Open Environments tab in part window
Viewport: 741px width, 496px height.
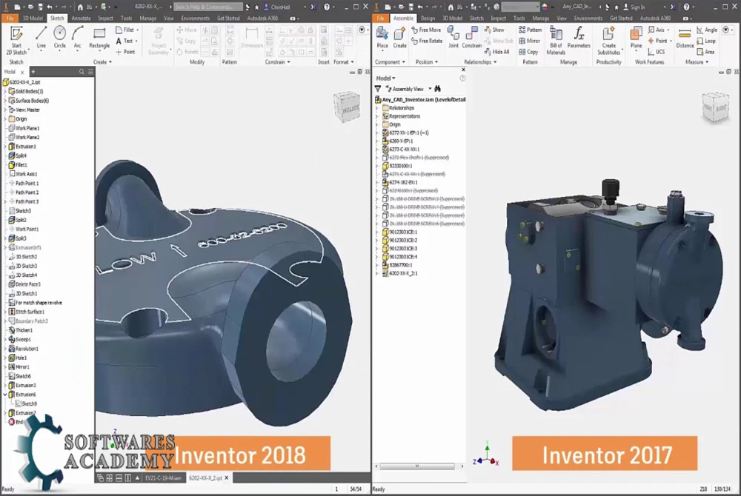(195, 19)
